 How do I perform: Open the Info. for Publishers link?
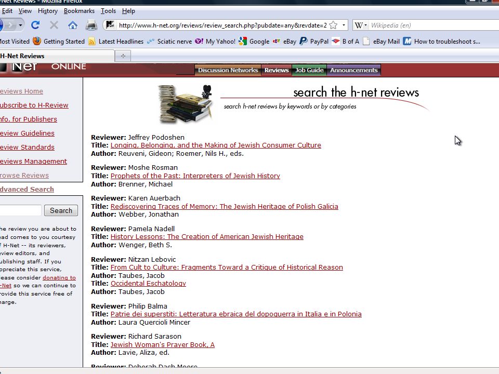28,119
